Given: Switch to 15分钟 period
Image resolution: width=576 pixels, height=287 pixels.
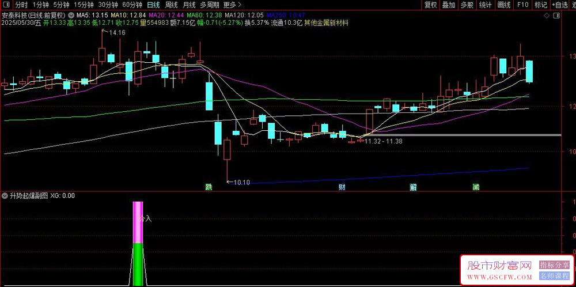Looking at the screenshot, I should tap(84, 5).
